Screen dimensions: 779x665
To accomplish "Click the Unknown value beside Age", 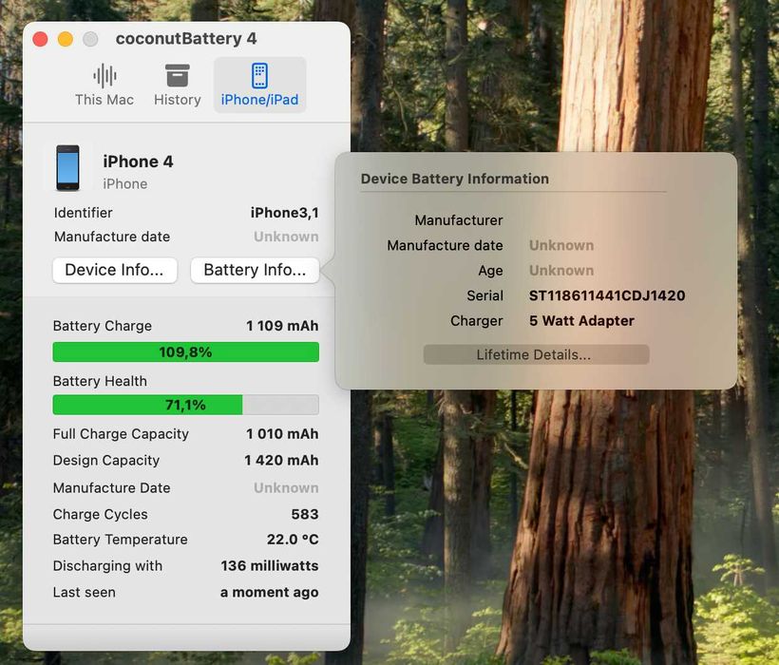I will (561, 270).
